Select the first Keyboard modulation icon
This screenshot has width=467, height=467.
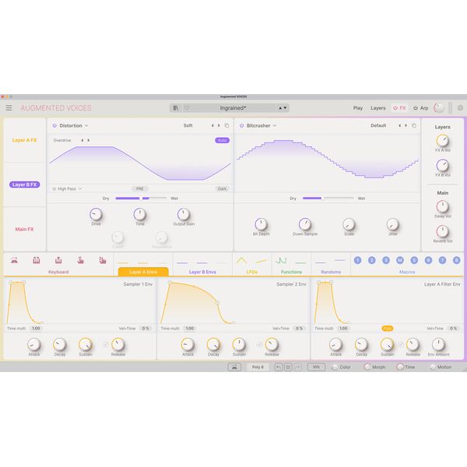(x=14, y=260)
